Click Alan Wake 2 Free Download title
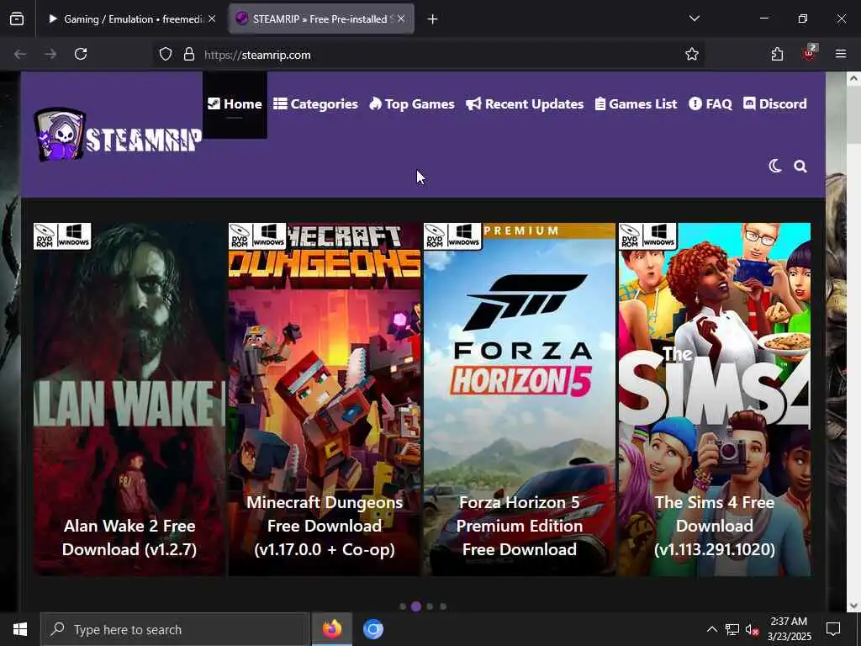Screen dimensions: 861x646 (129, 537)
